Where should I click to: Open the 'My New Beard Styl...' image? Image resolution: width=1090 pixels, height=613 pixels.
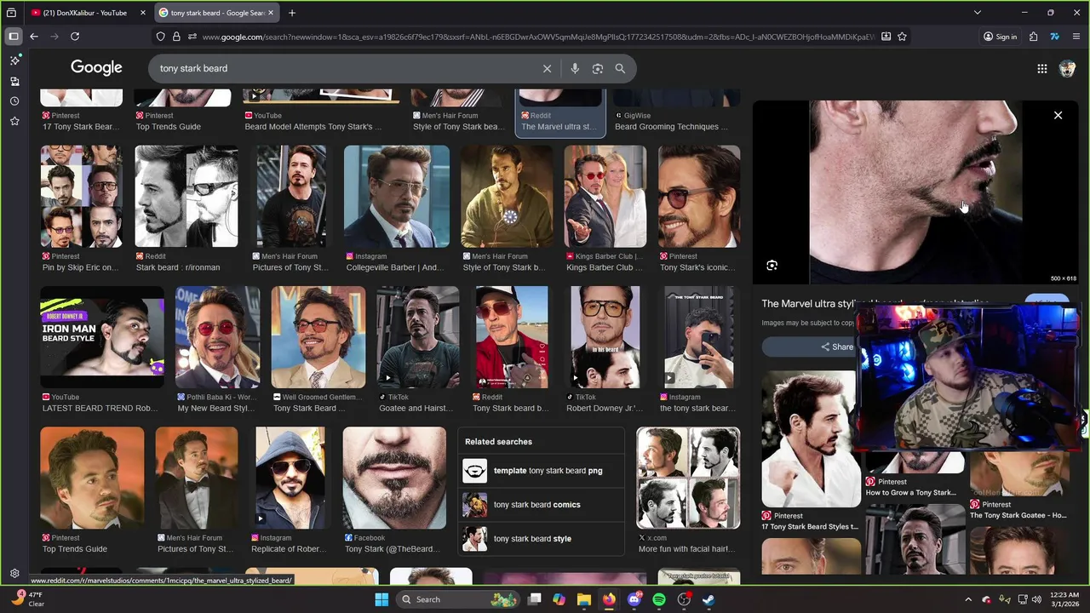click(218, 337)
